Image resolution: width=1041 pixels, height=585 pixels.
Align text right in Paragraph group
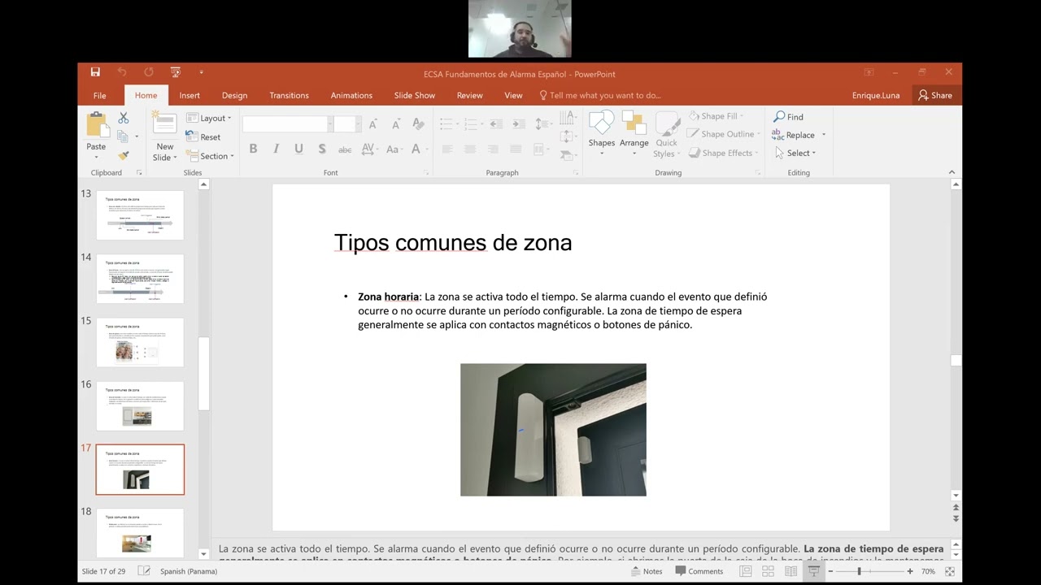[x=493, y=149]
